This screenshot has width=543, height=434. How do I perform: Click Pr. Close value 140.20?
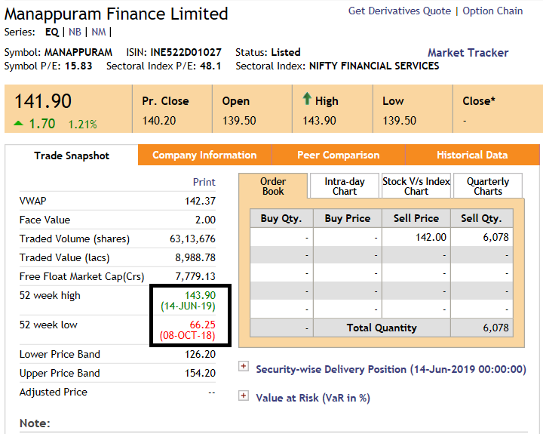tap(159, 121)
